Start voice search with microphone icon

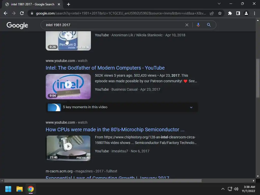point(198,25)
